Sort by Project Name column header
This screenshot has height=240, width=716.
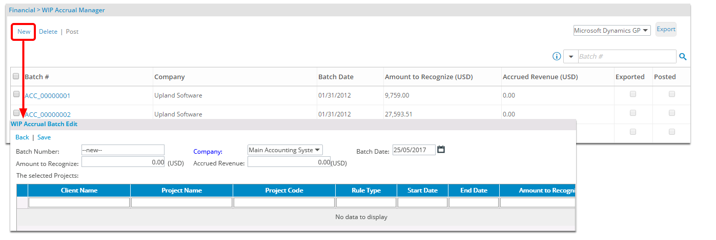[181, 190]
